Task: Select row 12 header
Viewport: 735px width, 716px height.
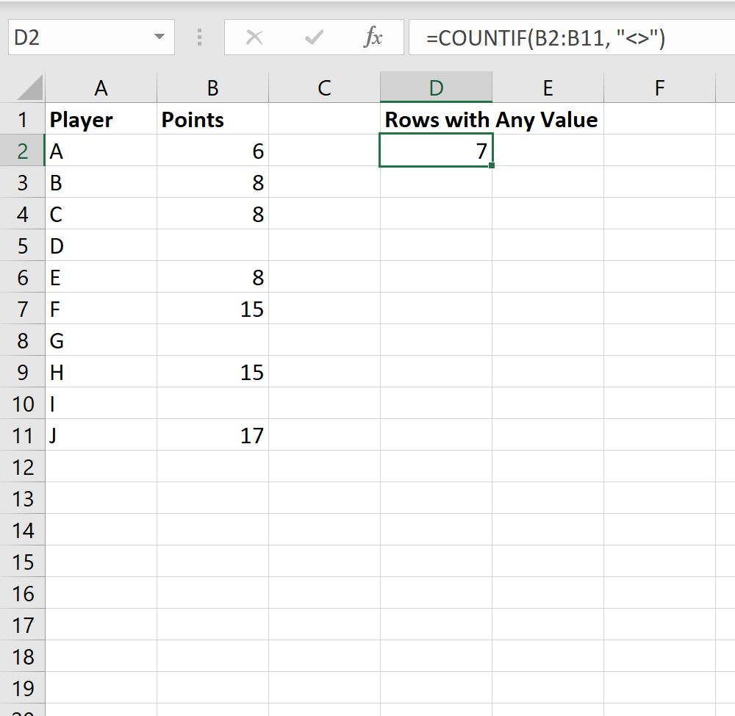Action: point(23,467)
